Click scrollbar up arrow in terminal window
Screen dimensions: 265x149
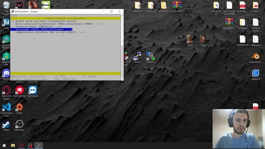click(122, 16)
